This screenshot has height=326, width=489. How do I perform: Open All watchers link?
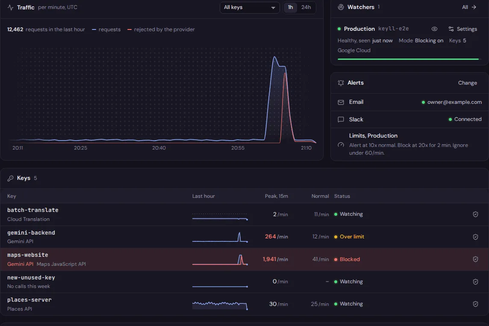click(469, 7)
